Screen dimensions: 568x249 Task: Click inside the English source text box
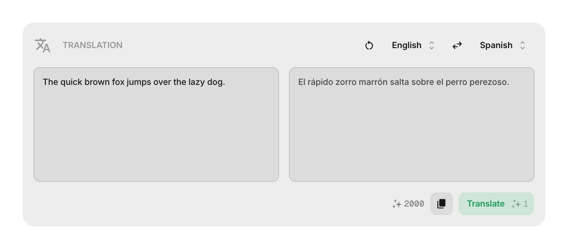point(156,124)
